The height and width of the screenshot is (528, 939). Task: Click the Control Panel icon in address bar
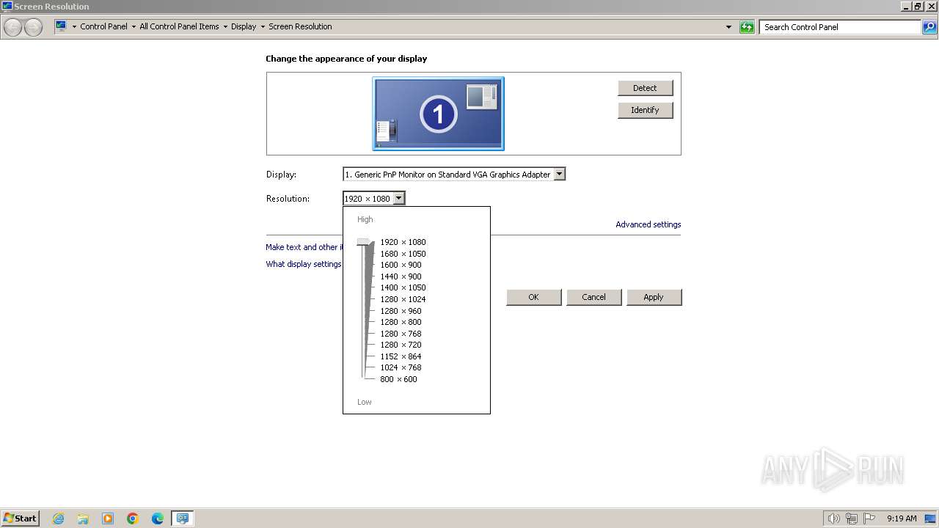(62, 26)
